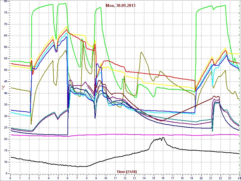Click hour 7 on the time axis
The image size is (241, 181).
(77, 178)
